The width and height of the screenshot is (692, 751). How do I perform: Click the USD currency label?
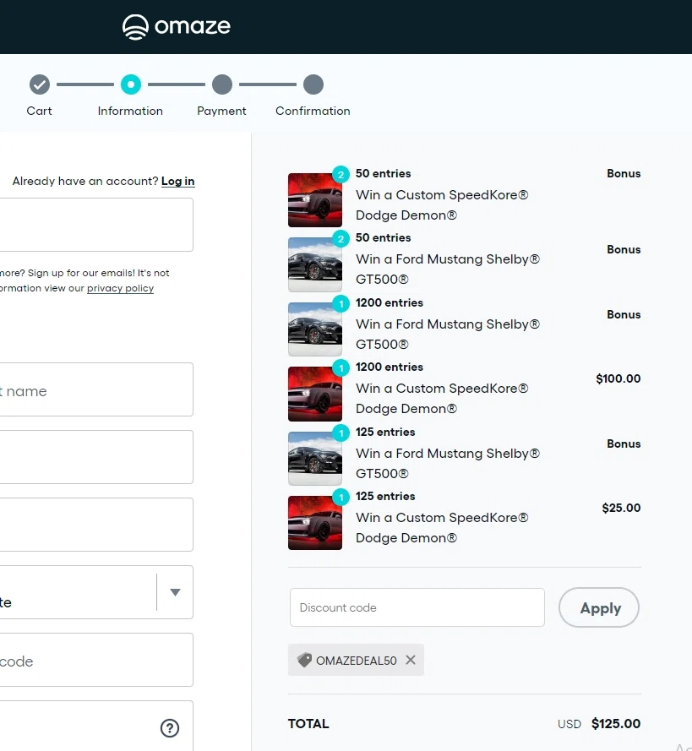[x=569, y=724]
